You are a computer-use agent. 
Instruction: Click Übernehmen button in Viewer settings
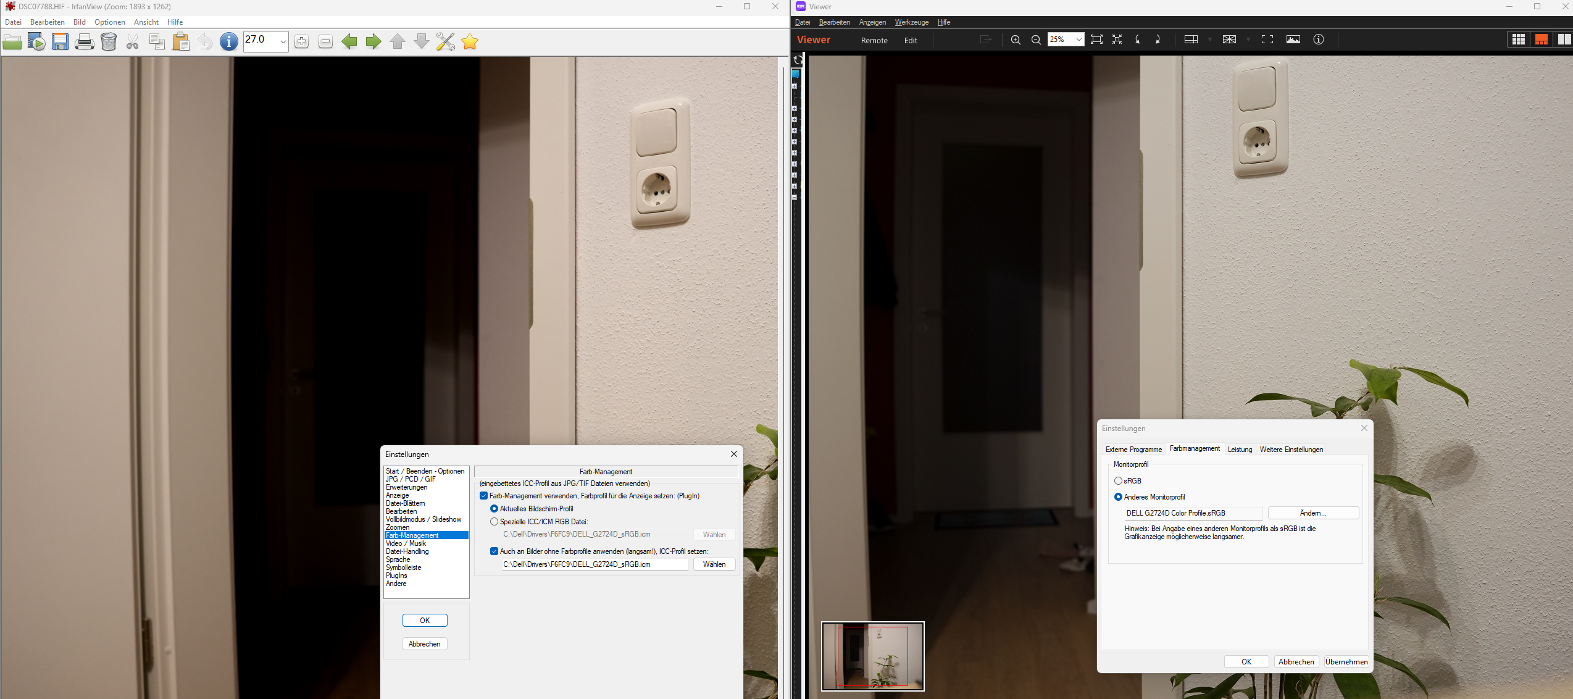coord(1346,662)
